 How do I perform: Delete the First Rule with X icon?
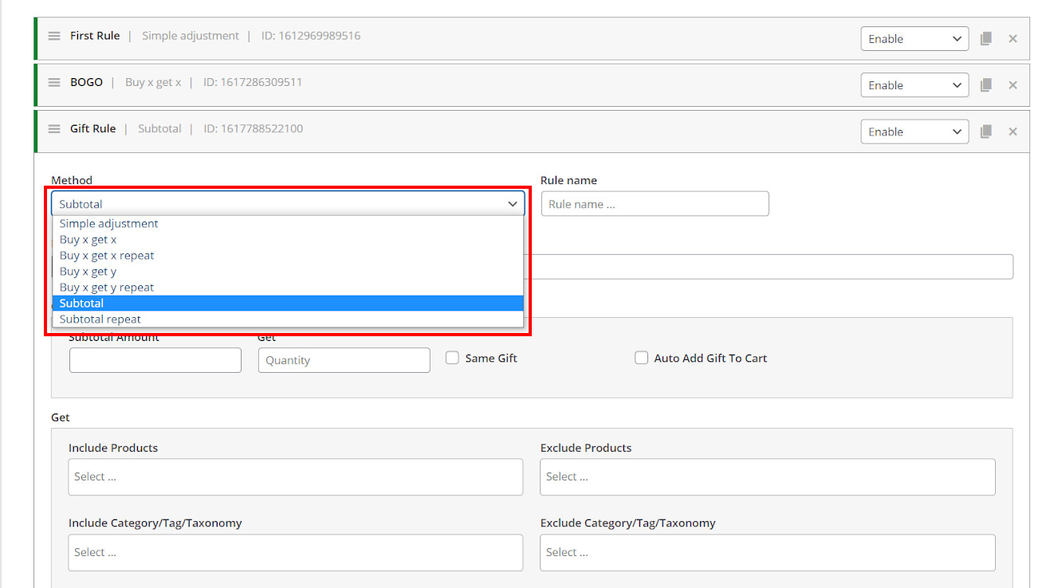pos(1013,38)
